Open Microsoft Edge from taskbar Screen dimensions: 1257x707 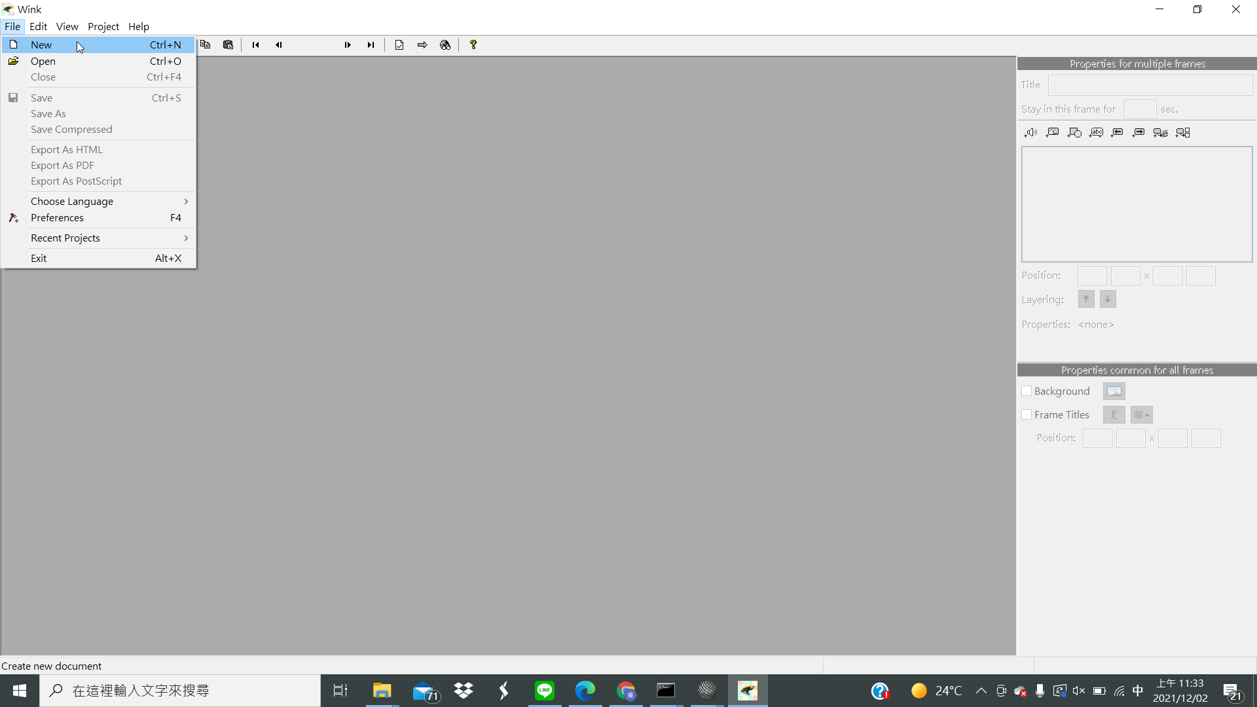(585, 691)
